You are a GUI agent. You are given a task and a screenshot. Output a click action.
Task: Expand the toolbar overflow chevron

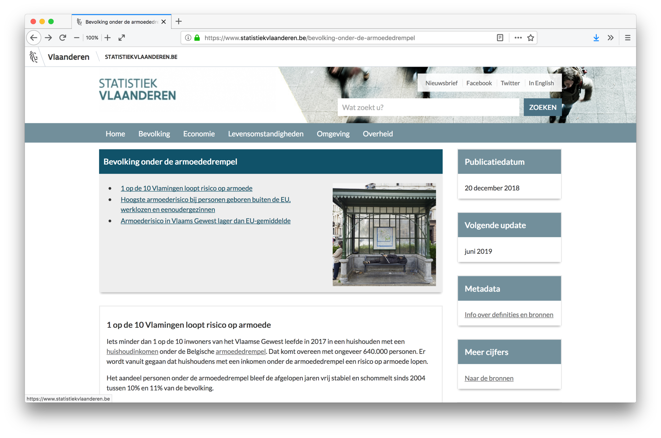(611, 38)
